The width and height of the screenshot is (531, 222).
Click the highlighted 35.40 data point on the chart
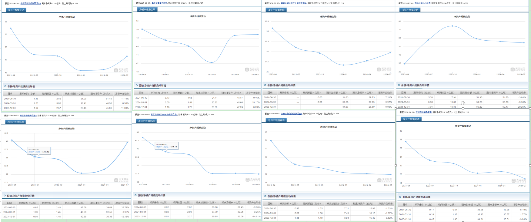click(35, 156)
